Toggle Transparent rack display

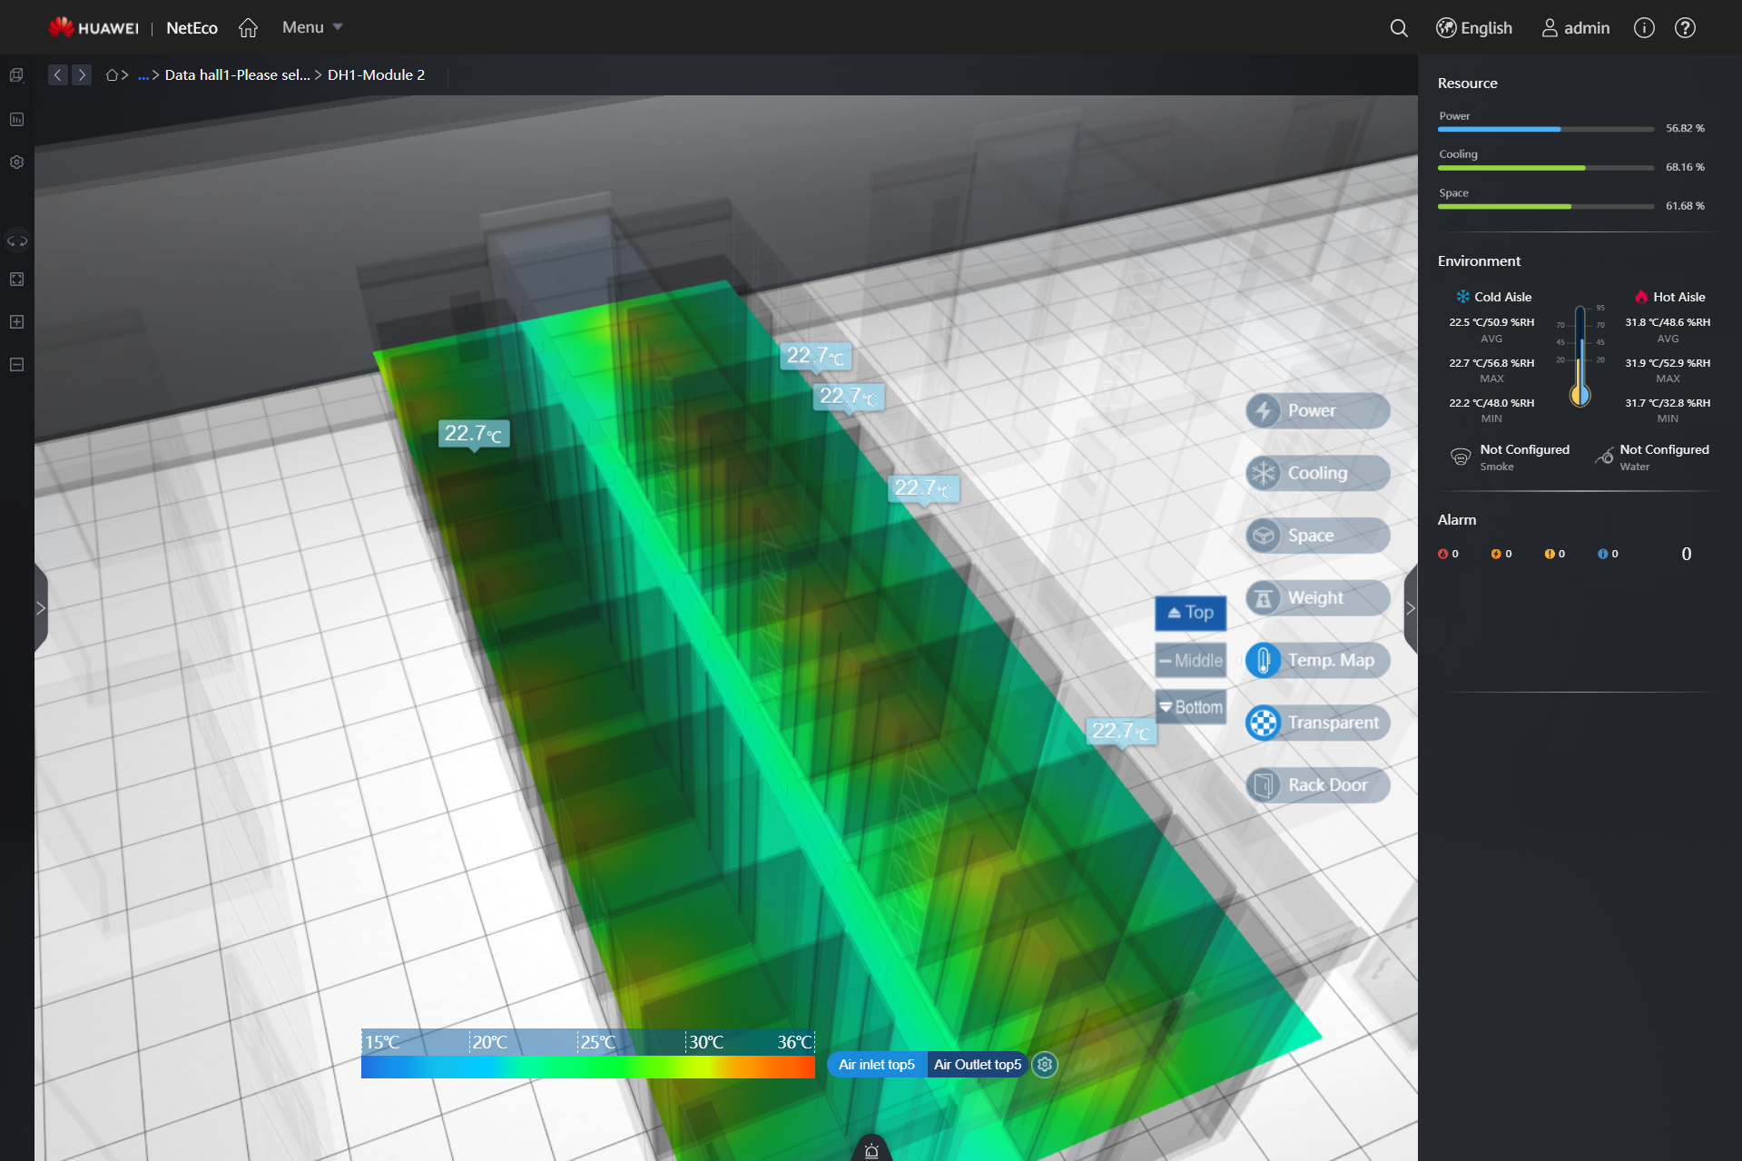(x=1316, y=723)
